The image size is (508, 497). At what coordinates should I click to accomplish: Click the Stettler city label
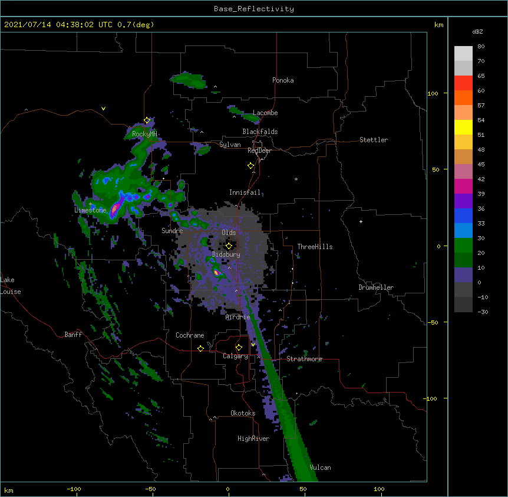[374, 140]
